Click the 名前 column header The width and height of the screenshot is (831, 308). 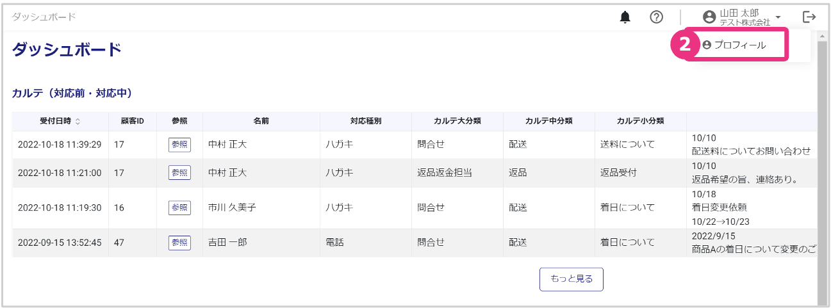(x=261, y=121)
